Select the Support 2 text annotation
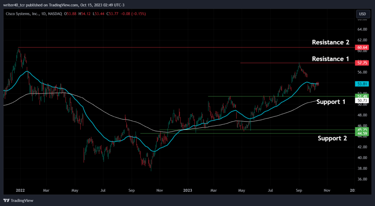The height and width of the screenshot is (206, 375). (332, 138)
